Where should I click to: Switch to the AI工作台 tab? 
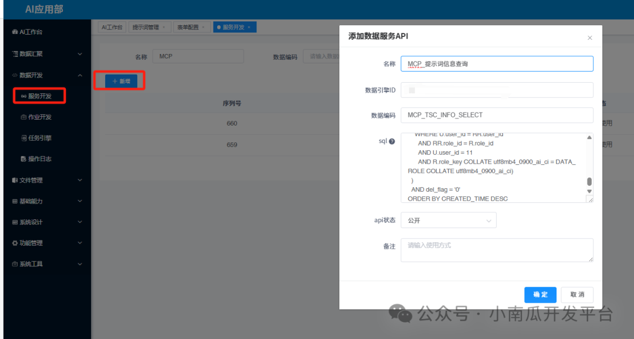(x=112, y=28)
